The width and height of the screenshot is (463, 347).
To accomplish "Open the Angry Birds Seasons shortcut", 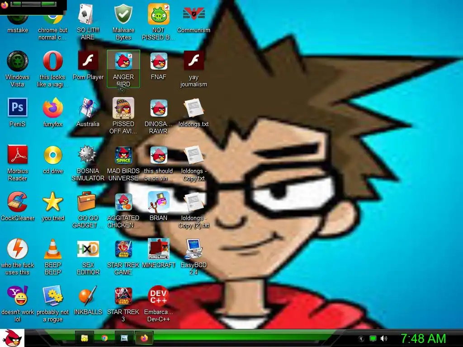I will pyautogui.click(x=123, y=116).
